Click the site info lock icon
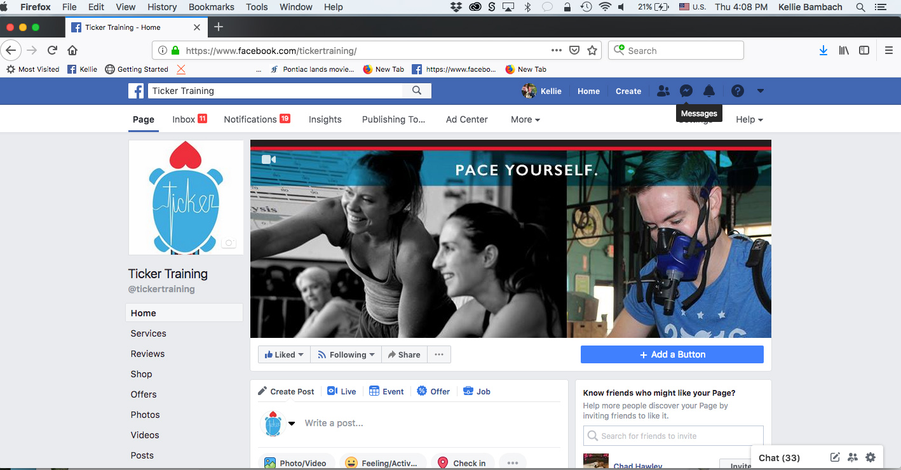 [x=175, y=50]
